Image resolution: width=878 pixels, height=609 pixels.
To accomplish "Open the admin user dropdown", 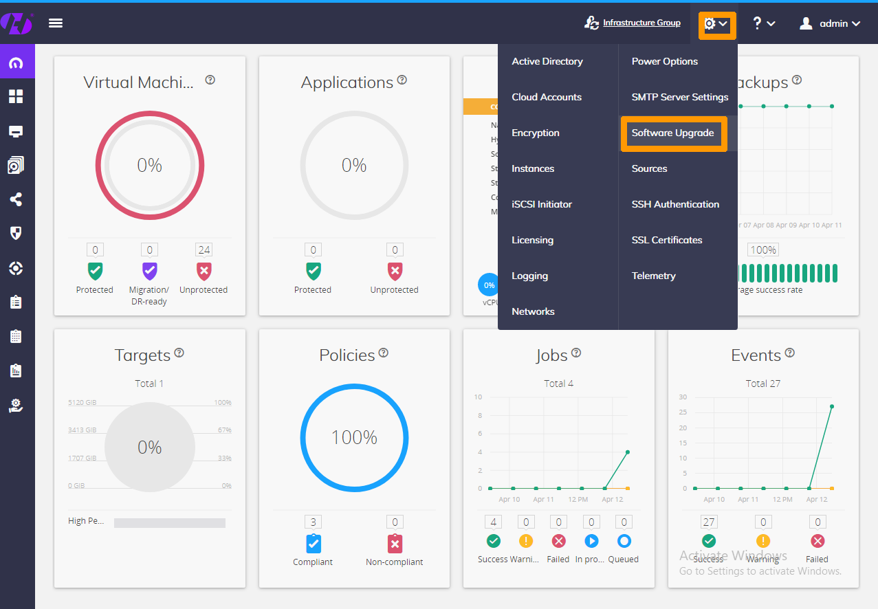I will pos(830,23).
